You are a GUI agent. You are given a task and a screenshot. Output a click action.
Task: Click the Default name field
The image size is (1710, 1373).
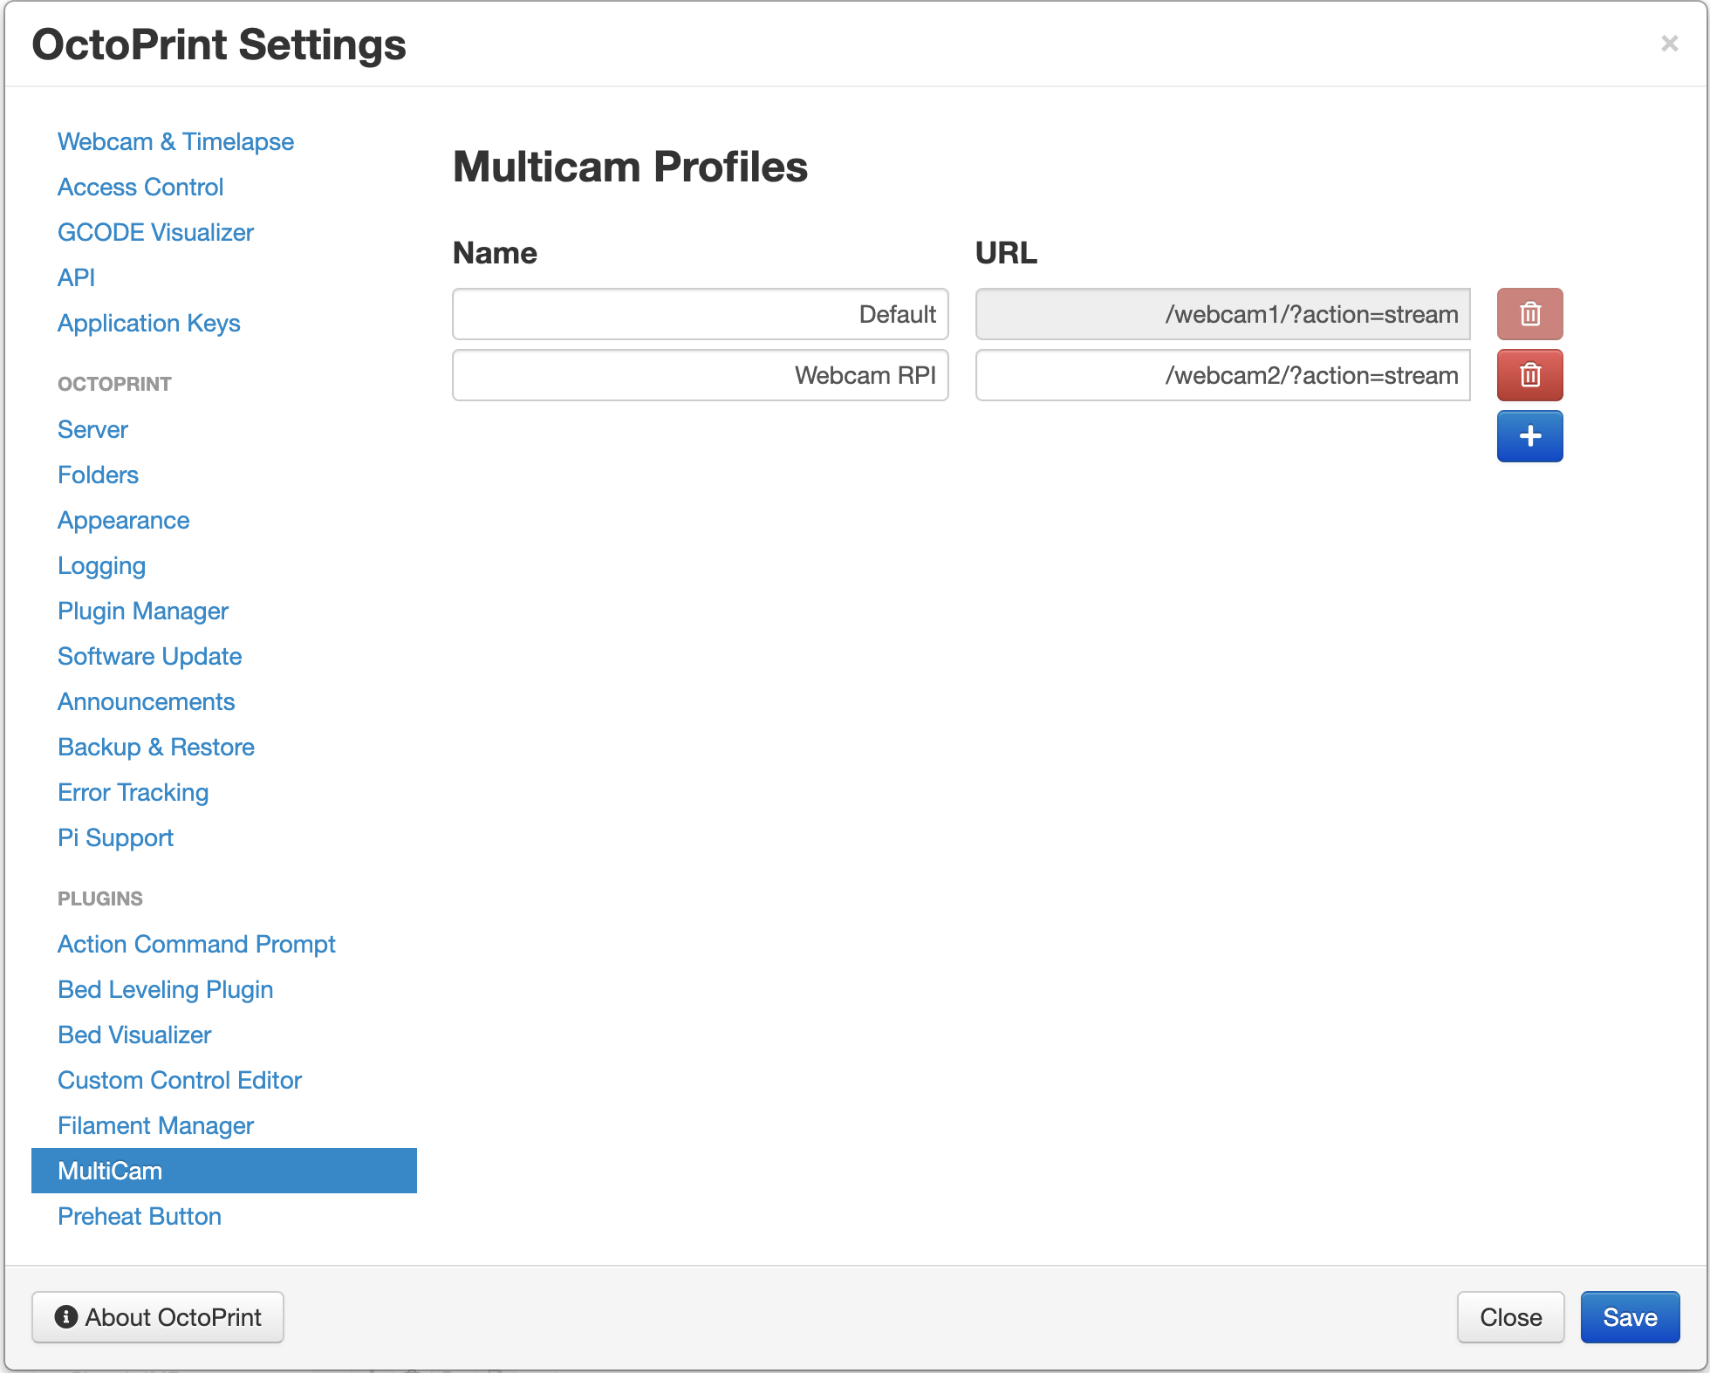701,314
